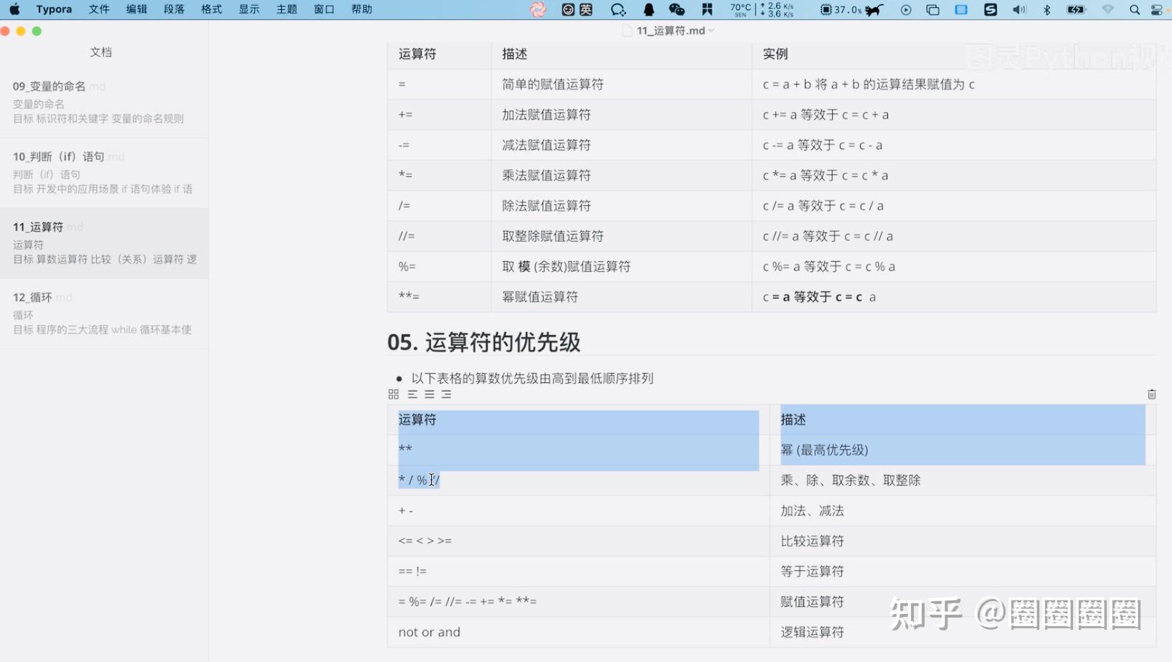Delete the table via trash icon
The image size is (1172, 662).
coord(1151,394)
